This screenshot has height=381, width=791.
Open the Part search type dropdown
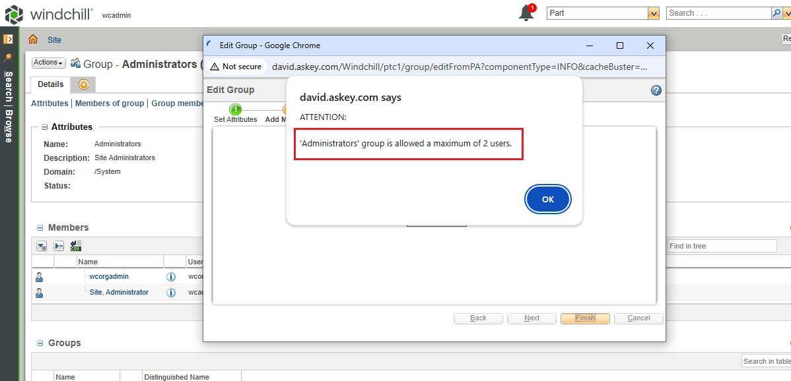(x=652, y=13)
